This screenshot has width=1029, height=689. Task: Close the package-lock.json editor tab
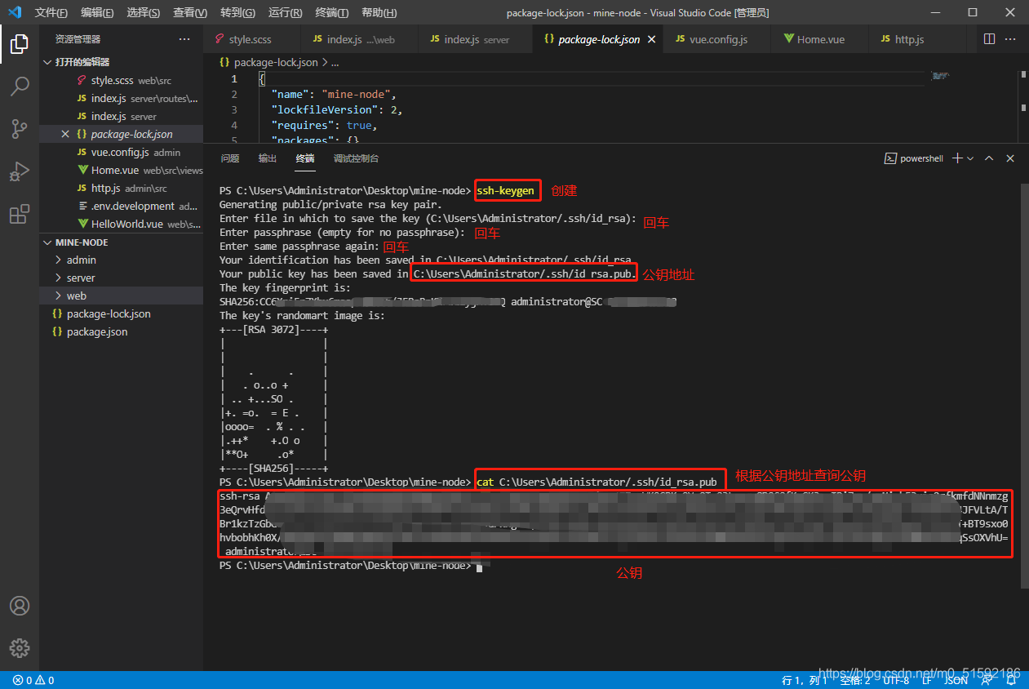tap(651, 39)
